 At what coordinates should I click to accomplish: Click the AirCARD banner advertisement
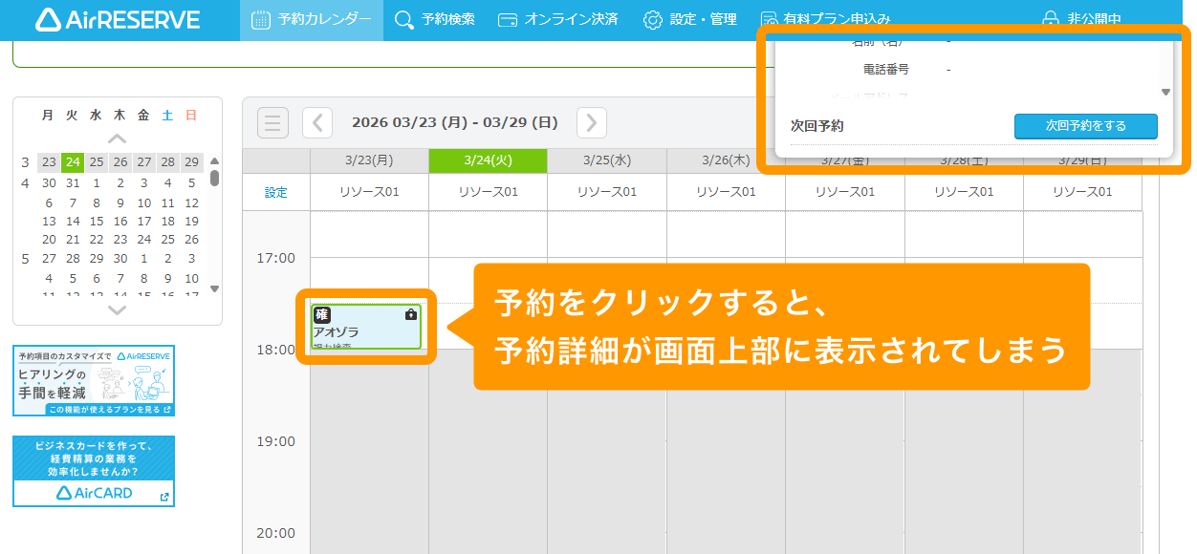coord(94,471)
